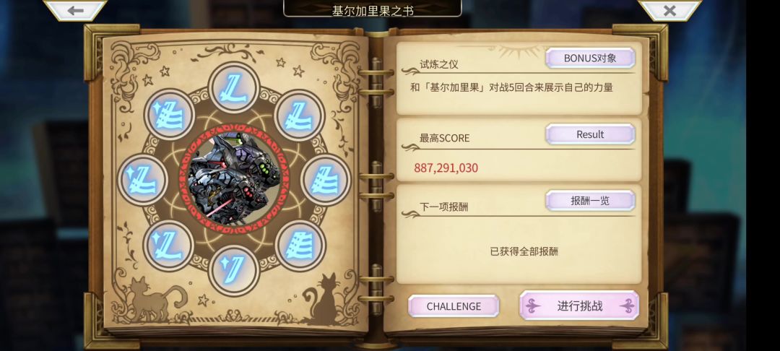View the Result details
Image resolution: width=780 pixels, height=351 pixels.
[590, 134]
